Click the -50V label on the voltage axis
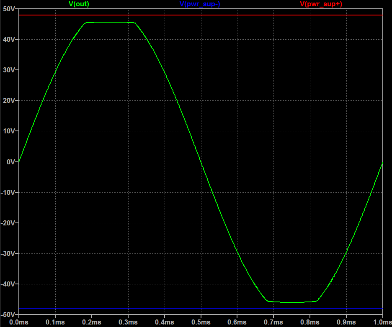392x327 pixels. 8,314
